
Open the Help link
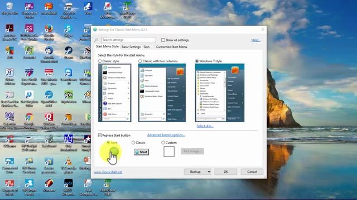click(x=255, y=40)
